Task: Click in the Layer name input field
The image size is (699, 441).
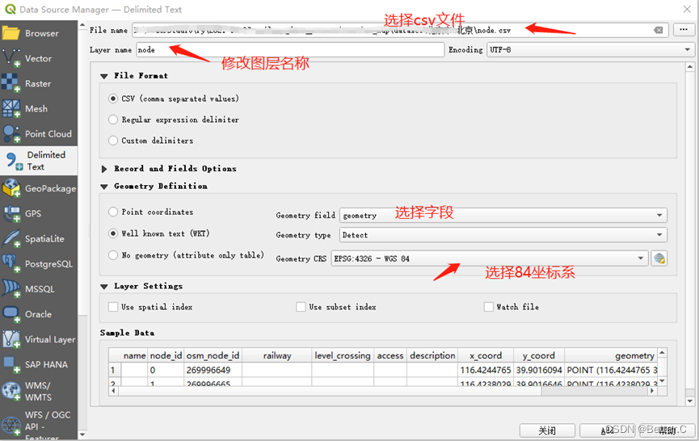Action: click(290, 50)
